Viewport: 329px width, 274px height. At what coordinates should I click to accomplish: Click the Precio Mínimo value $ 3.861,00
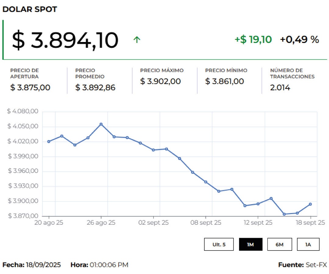[225, 81]
